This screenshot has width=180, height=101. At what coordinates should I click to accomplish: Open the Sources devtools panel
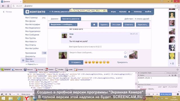39,69
